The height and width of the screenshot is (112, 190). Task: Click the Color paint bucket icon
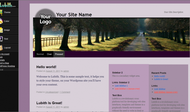[x=1, y=21]
